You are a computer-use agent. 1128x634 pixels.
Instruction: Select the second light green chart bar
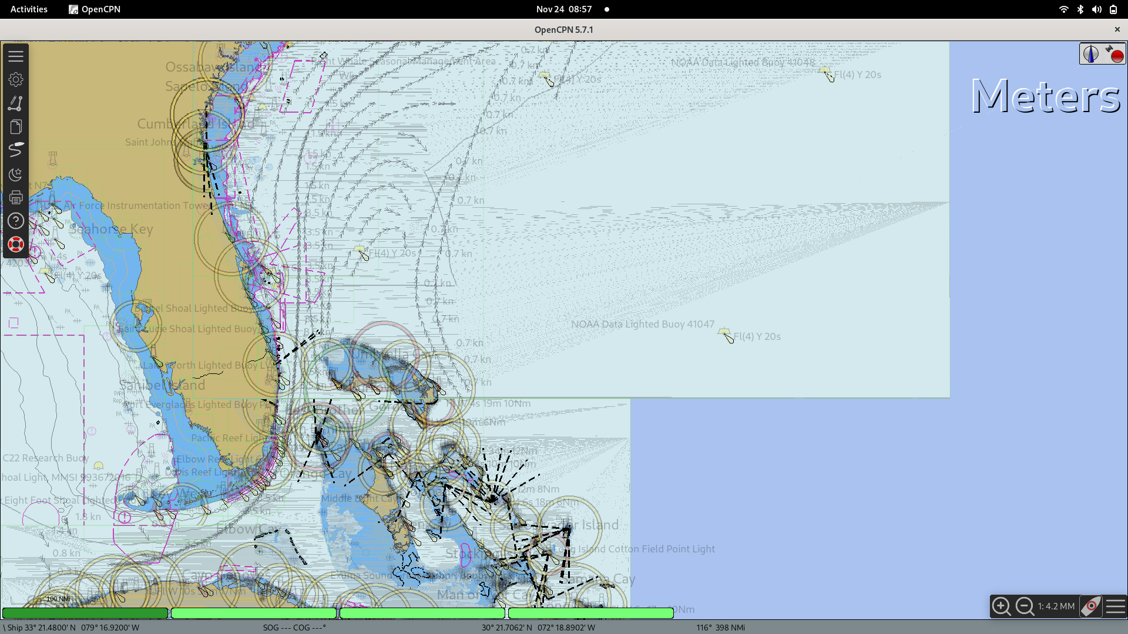tap(422, 613)
